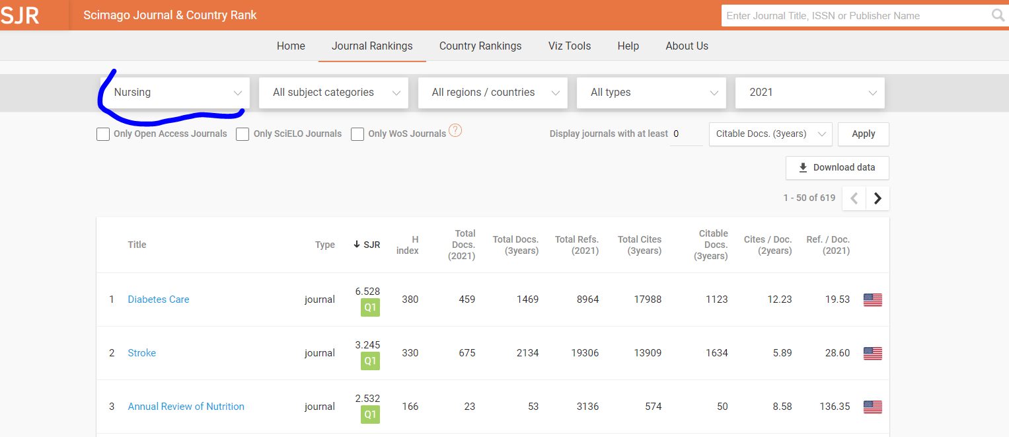Image resolution: width=1009 pixels, height=437 pixels.
Task: Click SJR value 6.528
Action: pyautogui.click(x=367, y=292)
